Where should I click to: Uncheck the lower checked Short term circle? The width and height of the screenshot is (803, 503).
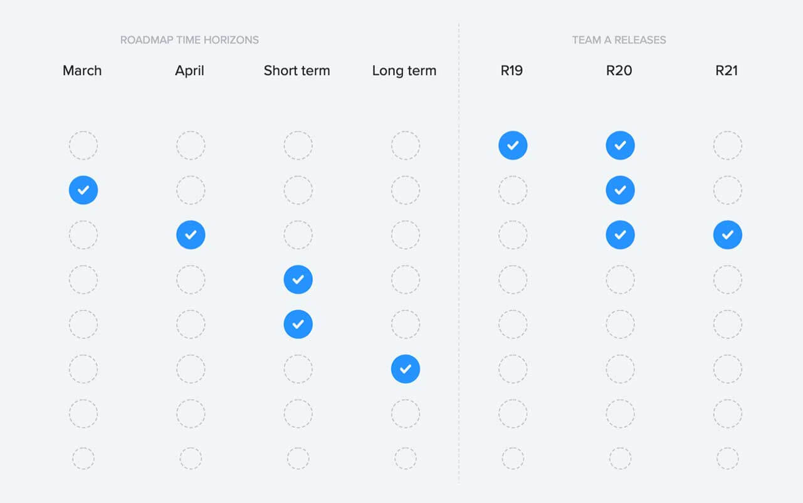point(298,324)
